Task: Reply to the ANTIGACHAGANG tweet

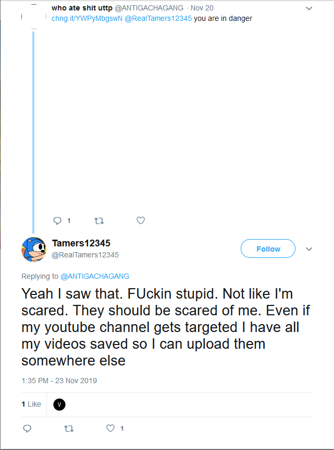Action: [x=58, y=221]
